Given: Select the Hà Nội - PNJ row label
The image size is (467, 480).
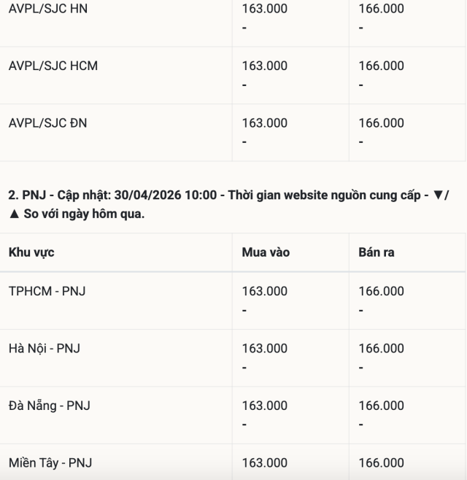Looking at the screenshot, I should pos(44,348).
